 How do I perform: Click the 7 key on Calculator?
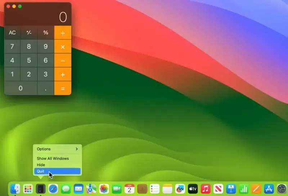pos(12,46)
